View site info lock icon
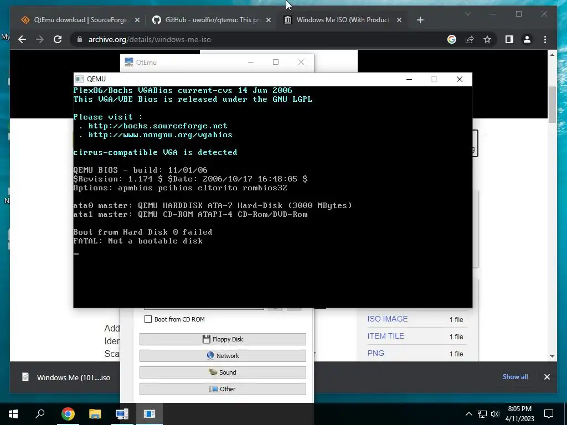This screenshot has width=567, height=425. [x=80, y=39]
